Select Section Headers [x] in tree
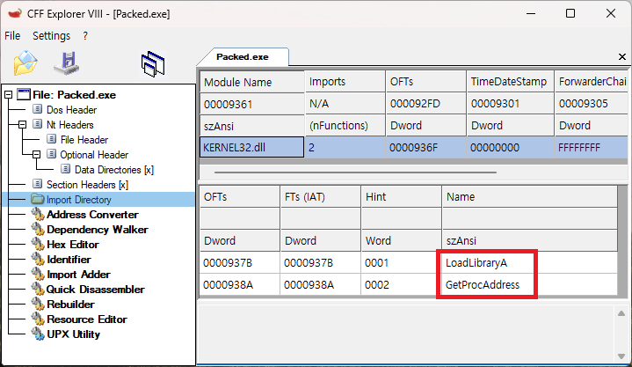Image resolution: width=632 pixels, height=367 pixels. pos(87,185)
